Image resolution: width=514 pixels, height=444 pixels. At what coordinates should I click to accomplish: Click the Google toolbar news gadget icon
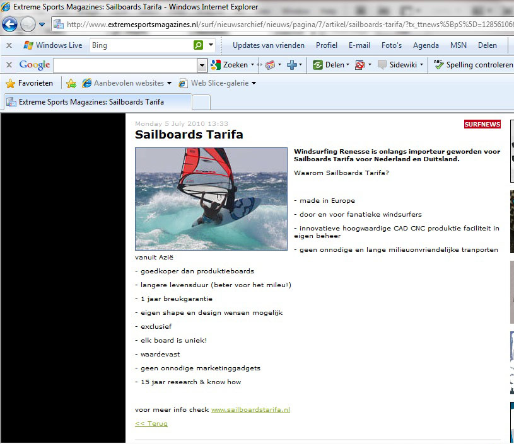tap(270, 65)
